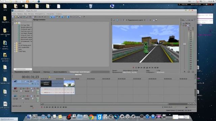The image size is (216, 121).
Task: Toggle Enable Snapping in the toolbar
Action: 51,17
